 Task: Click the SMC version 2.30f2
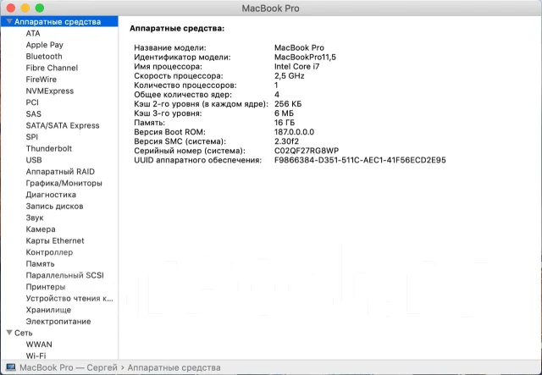click(286, 141)
